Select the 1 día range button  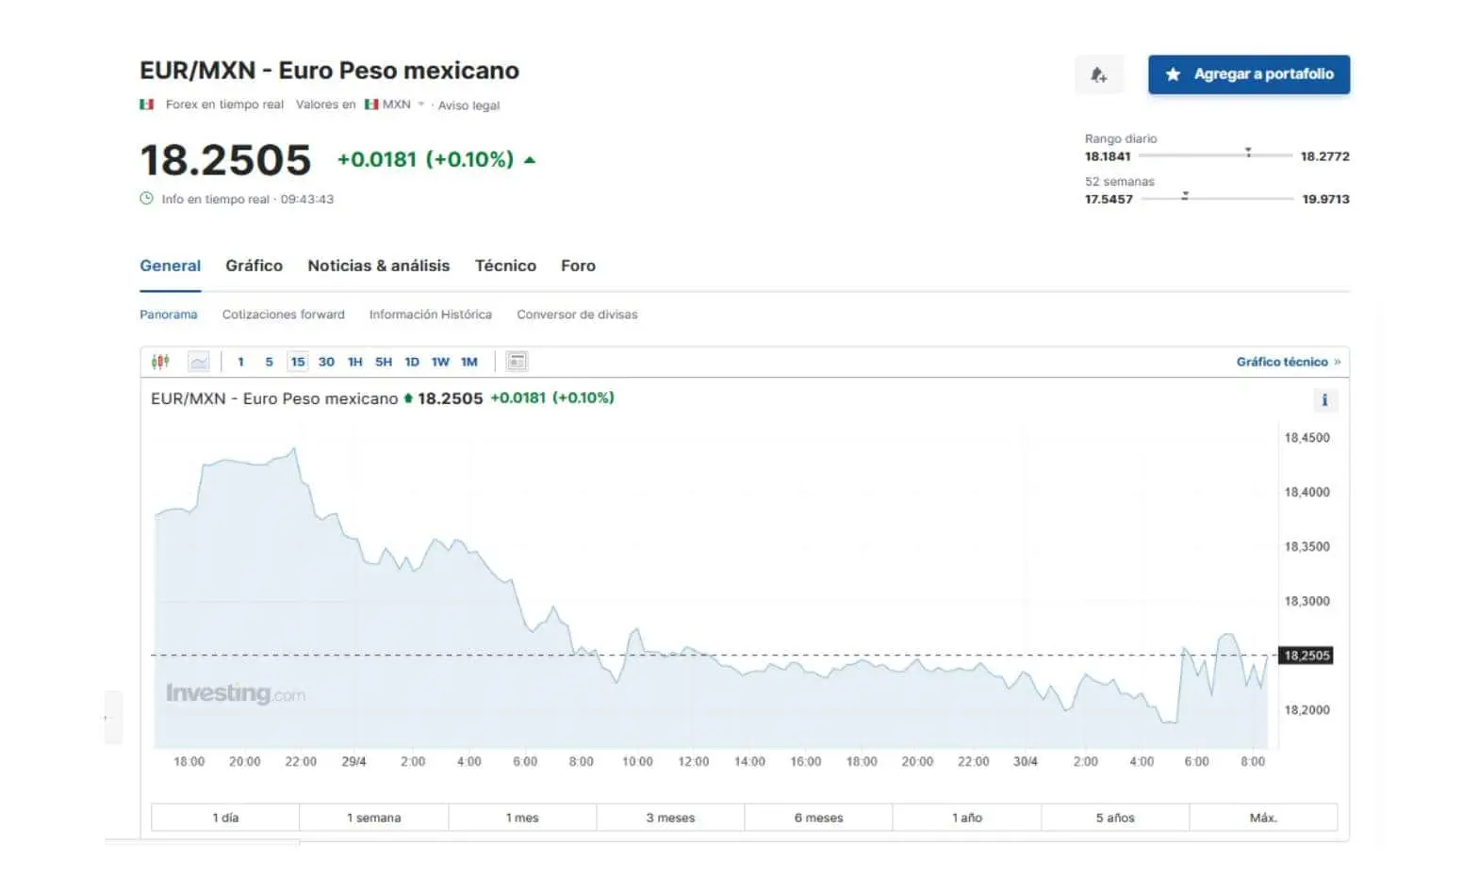coord(225,818)
